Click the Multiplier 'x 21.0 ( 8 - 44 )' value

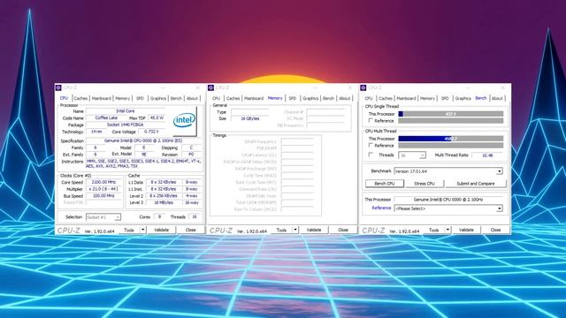click(103, 189)
